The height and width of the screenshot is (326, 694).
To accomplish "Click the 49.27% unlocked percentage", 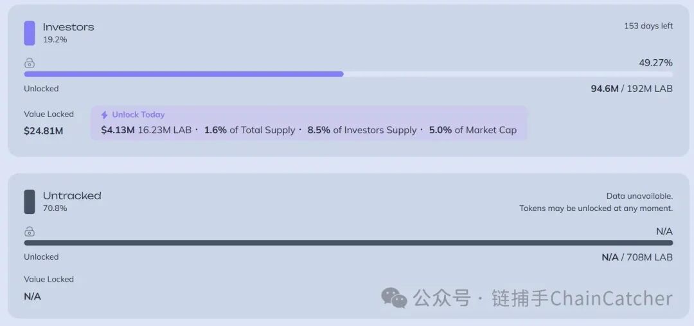I will [x=655, y=62].
